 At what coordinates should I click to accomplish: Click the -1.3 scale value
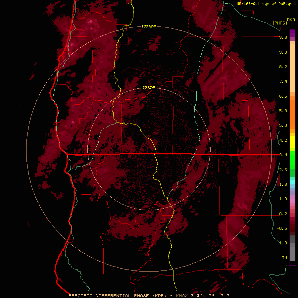[282, 243]
